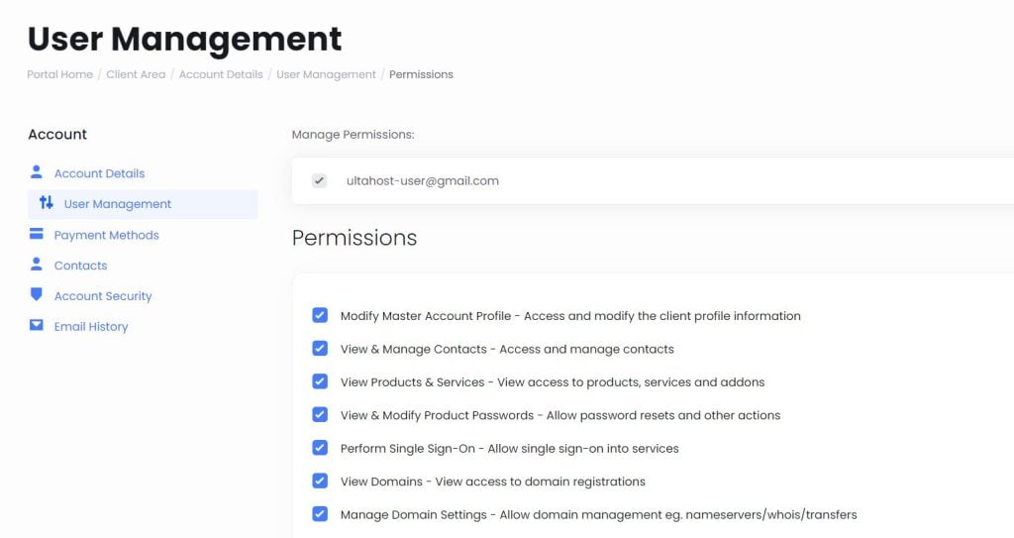The height and width of the screenshot is (538, 1014).
Task: Toggle checkbox beside ultahost-user@gmail.com
Action: [320, 180]
